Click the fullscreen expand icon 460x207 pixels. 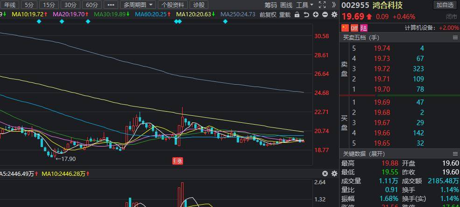click(322, 5)
